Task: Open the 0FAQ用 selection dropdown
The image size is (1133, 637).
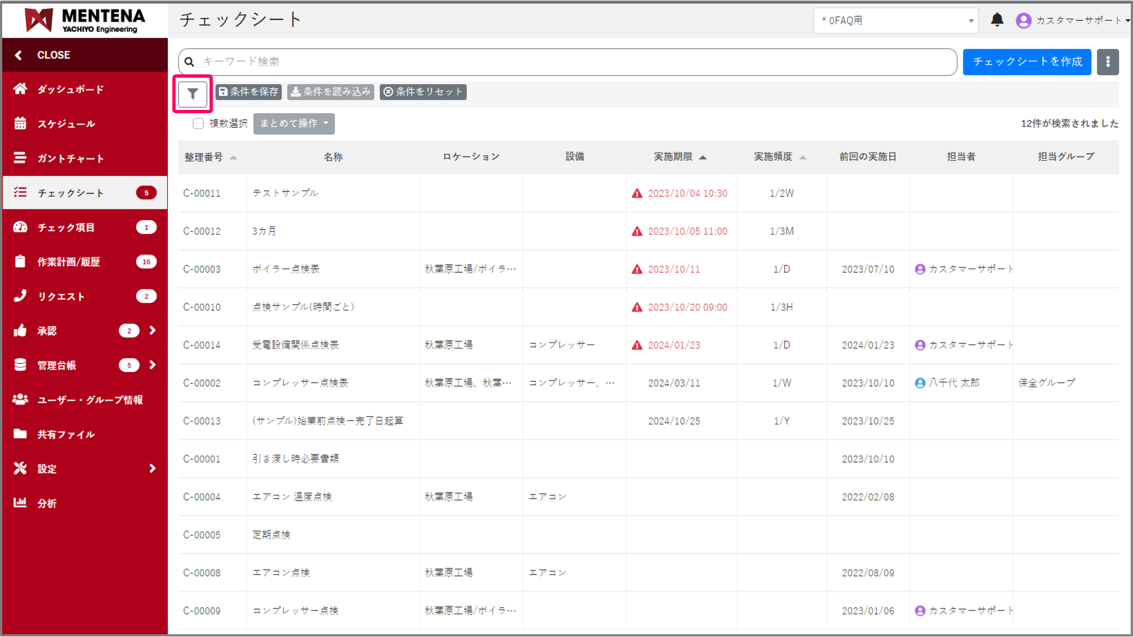Action: tap(896, 21)
